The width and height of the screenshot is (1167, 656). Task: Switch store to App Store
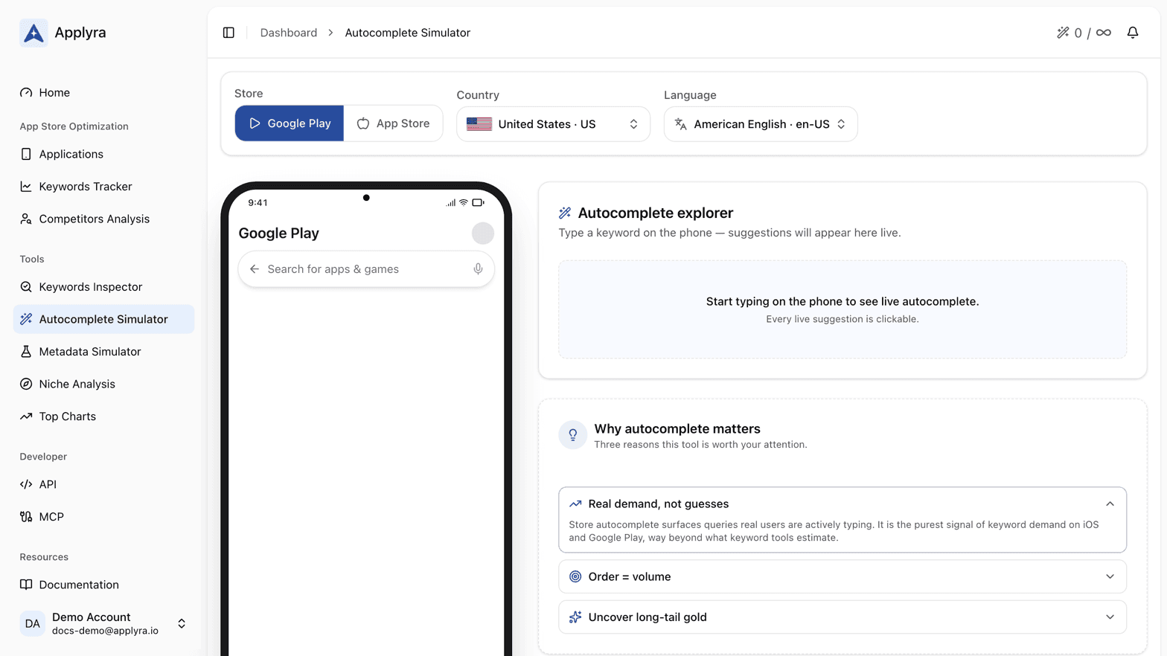(393, 123)
